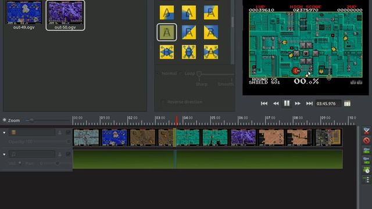372x209 pixels.
Task: Step forward one second
Action: point(298,103)
